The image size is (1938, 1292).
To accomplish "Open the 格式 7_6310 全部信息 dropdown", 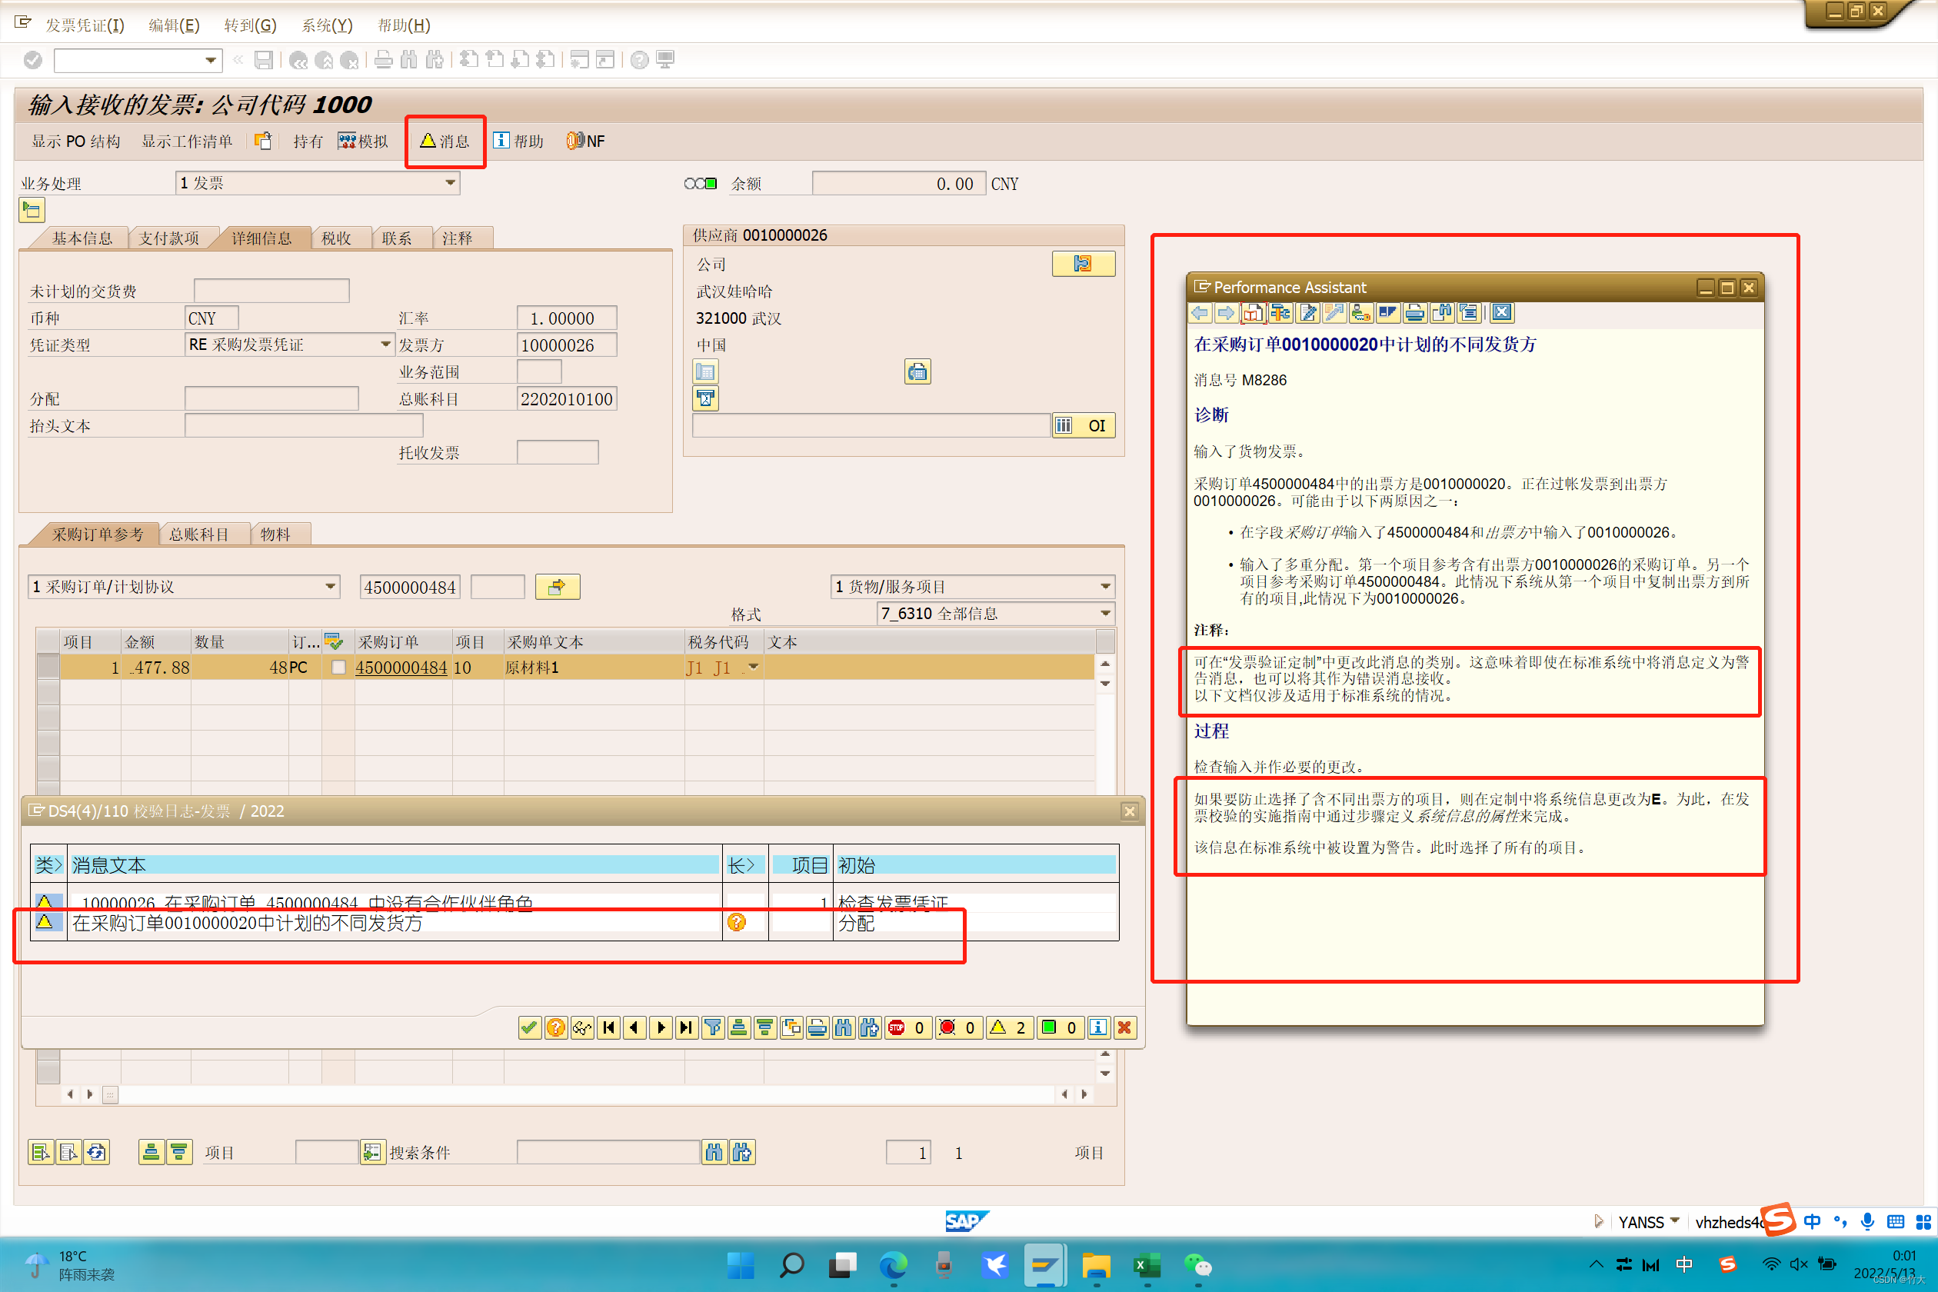I will point(1105,613).
